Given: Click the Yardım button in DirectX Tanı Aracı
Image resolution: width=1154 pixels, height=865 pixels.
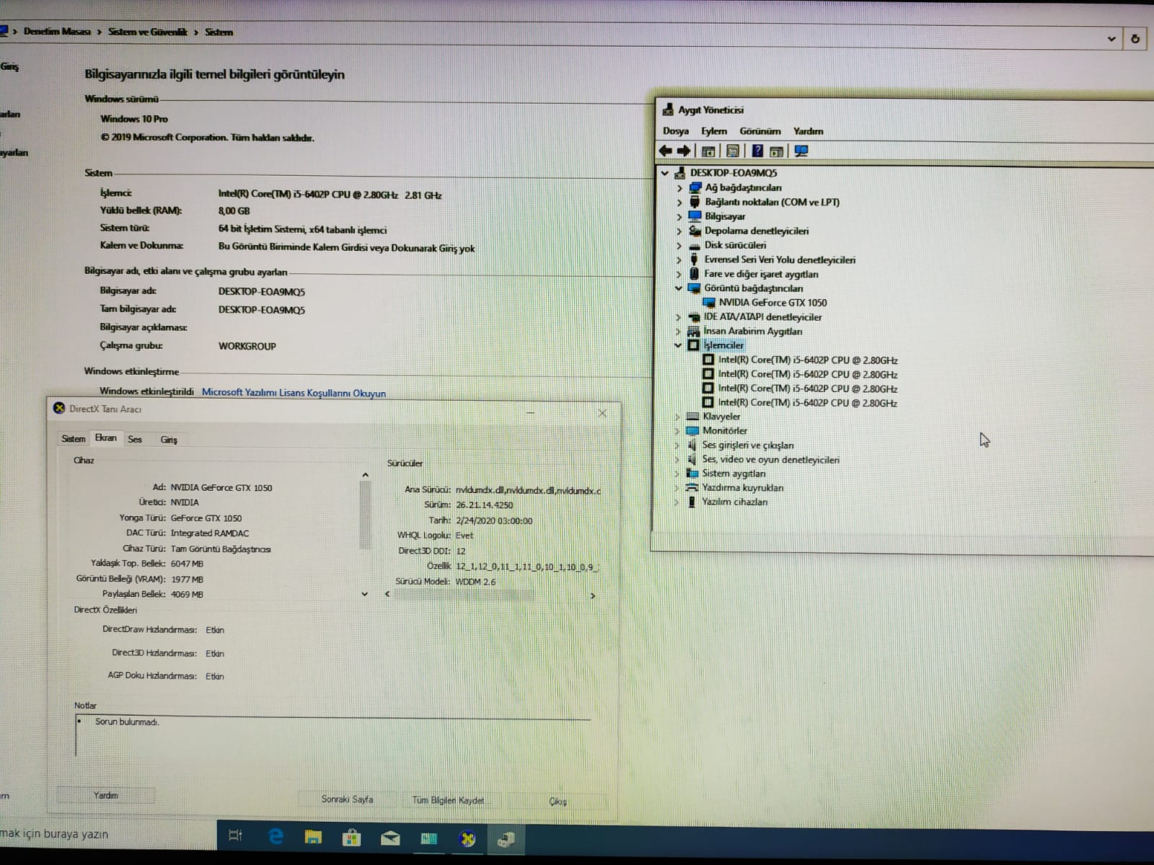Looking at the screenshot, I should (106, 795).
